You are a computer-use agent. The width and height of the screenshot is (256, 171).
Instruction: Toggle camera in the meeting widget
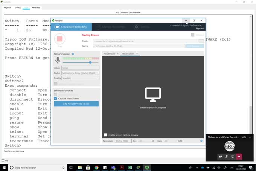tap(220, 156)
